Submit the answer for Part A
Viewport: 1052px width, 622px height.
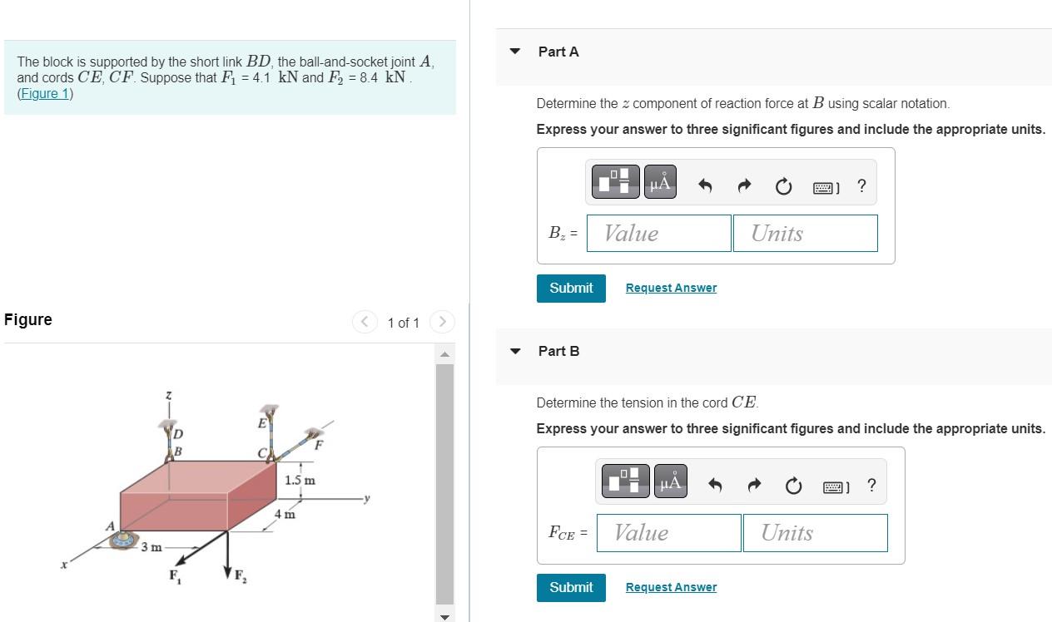[571, 288]
